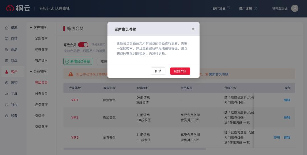Click the horizontal scrollbar below the table

(134, 149)
